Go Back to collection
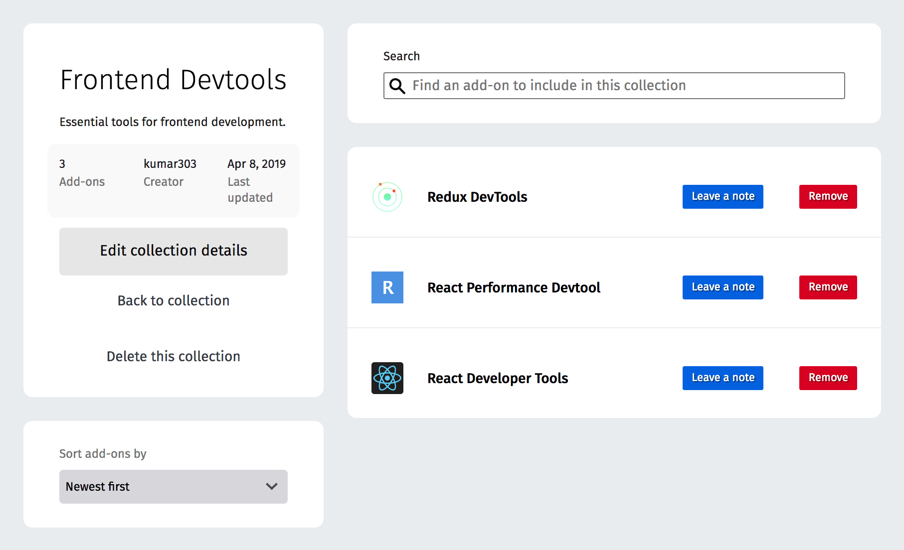904x550 pixels. [x=174, y=300]
